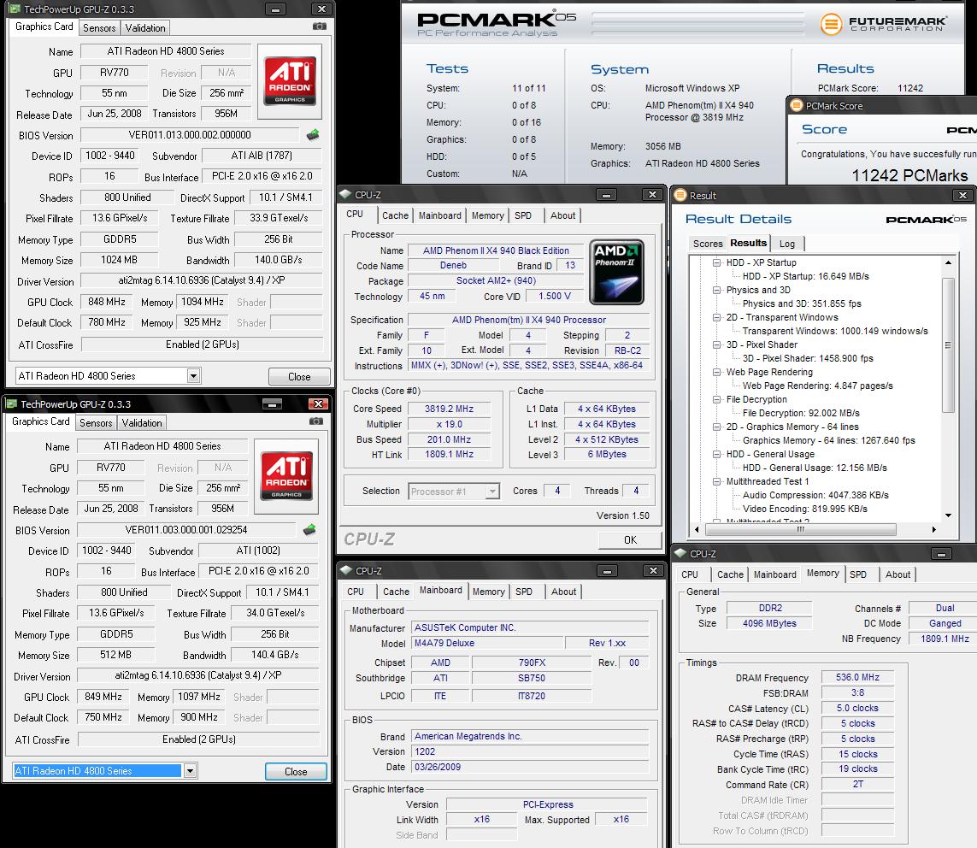Click CPU-Z title icon in Memory window
977x848 pixels.
[x=680, y=553]
